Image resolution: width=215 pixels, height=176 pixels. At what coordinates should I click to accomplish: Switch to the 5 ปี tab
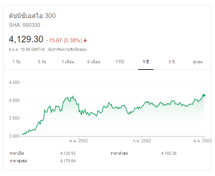172,62
